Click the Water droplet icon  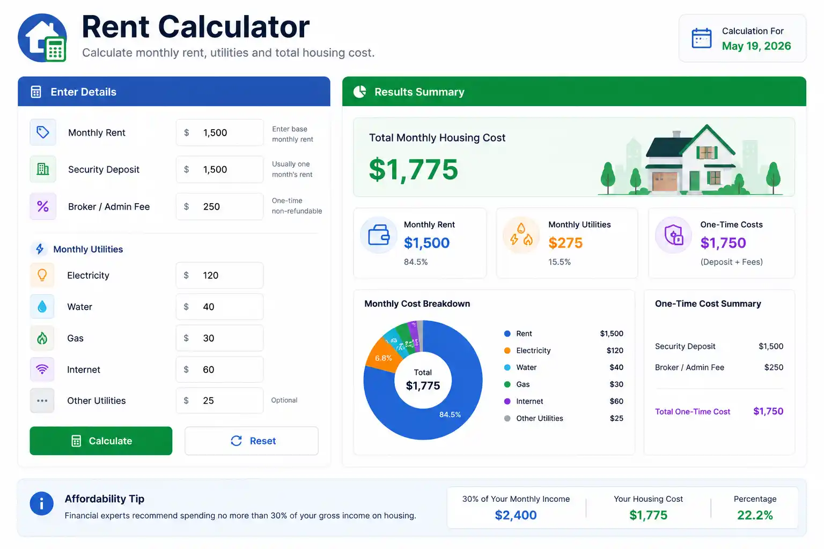pyautogui.click(x=42, y=307)
